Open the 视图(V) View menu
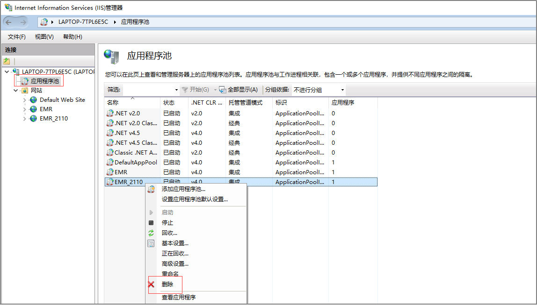This screenshot has height=305, width=537. pyautogui.click(x=44, y=36)
